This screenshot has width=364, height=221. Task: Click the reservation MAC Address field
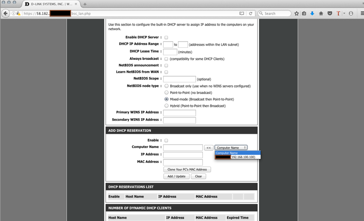(183, 162)
